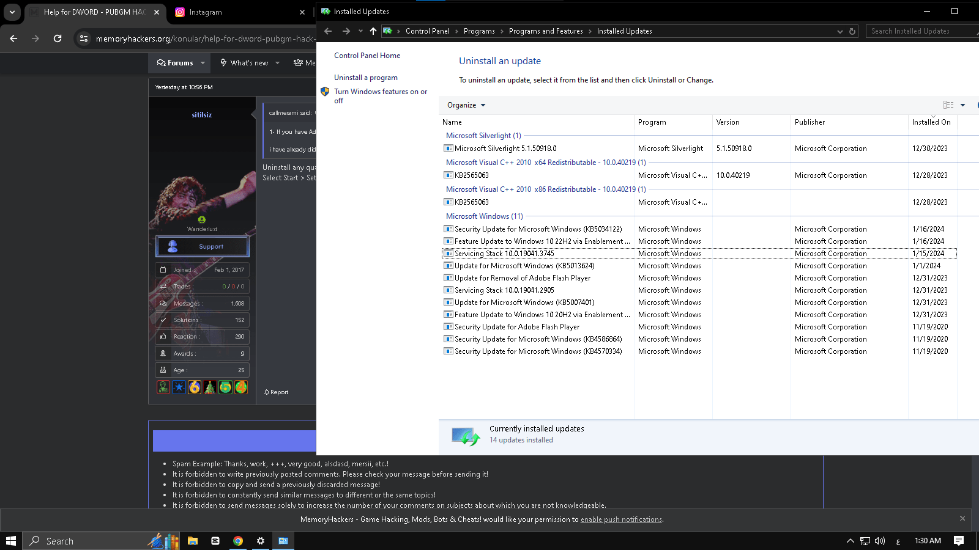
Task: Switch to Help for DWORD PUBGM tab
Action: 95,12
